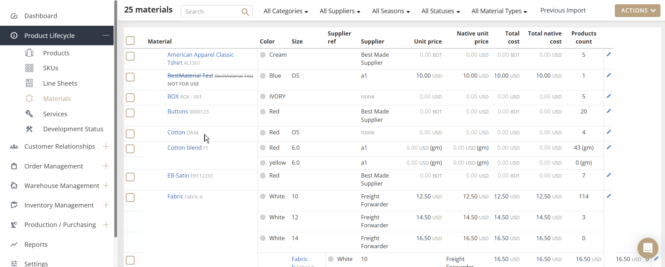Open Previous Import link
Image resolution: width=665 pixels, height=267 pixels.
pos(563,10)
